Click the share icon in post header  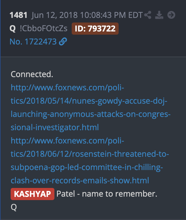point(148,15)
